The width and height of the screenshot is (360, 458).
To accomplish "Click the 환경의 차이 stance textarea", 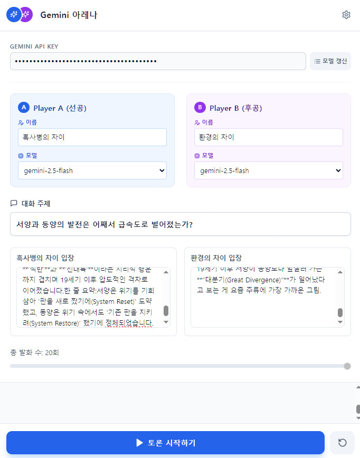I will [x=268, y=298].
